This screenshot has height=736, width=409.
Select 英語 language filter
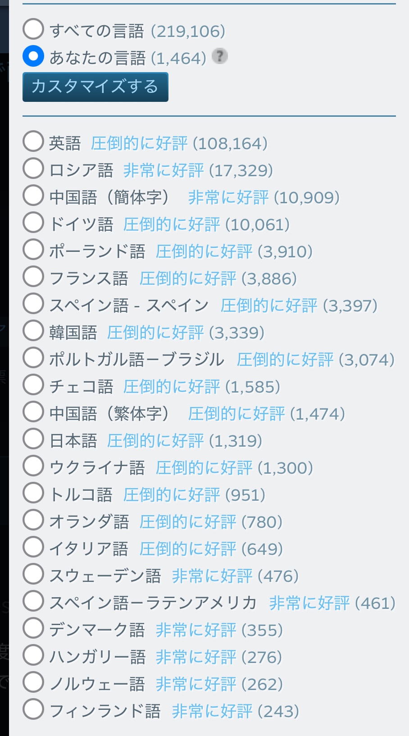tap(33, 142)
